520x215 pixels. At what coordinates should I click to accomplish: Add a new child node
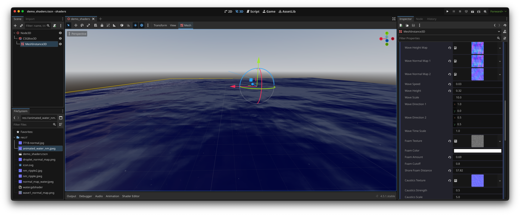pos(15,26)
